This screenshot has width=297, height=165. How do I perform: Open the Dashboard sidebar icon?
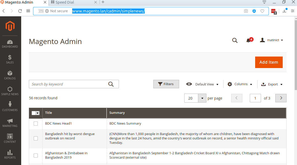pyautogui.click(x=10, y=44)
